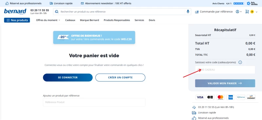The image size is (262, 120).
Task: Click the delivery truck icon in top bar
Action: coord(51,3)
